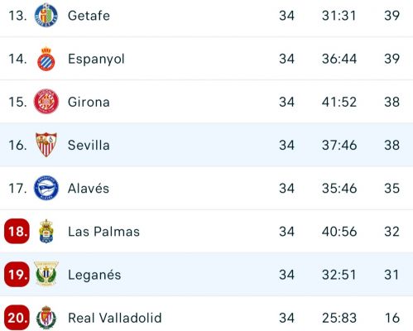Click the red position 20 relegation badge
Viewport: 413px width, 331px height.
17,318
